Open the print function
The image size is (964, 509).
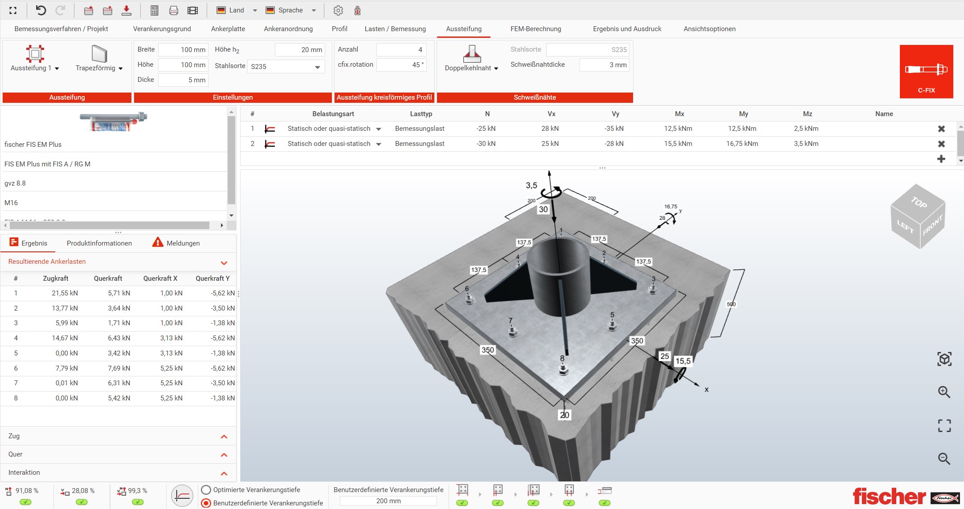[174, 10]
